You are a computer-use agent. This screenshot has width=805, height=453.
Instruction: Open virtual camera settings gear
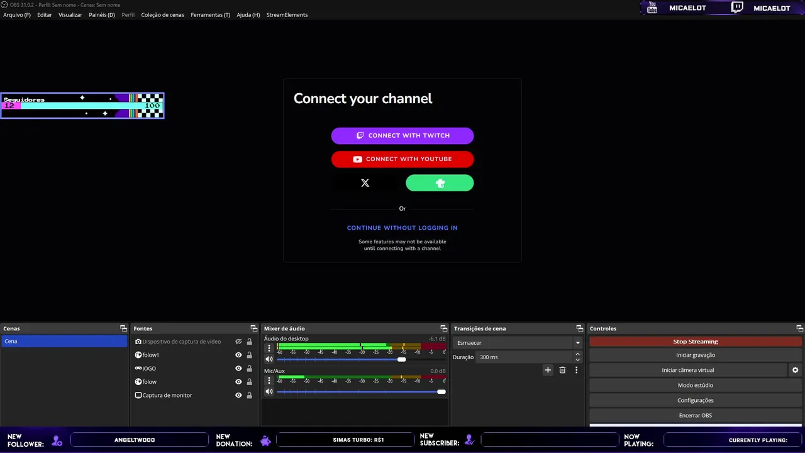pyautogui.click(x=795, y=370)
